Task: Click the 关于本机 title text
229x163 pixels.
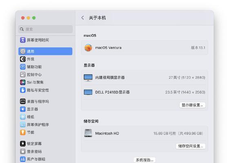Action: [97, 18]
